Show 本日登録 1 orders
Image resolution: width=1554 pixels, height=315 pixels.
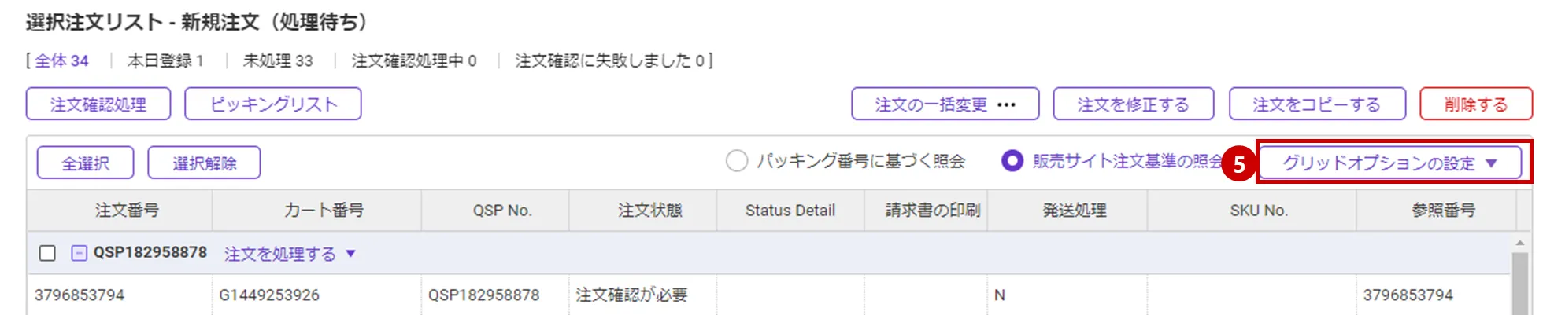click(165, 60)
